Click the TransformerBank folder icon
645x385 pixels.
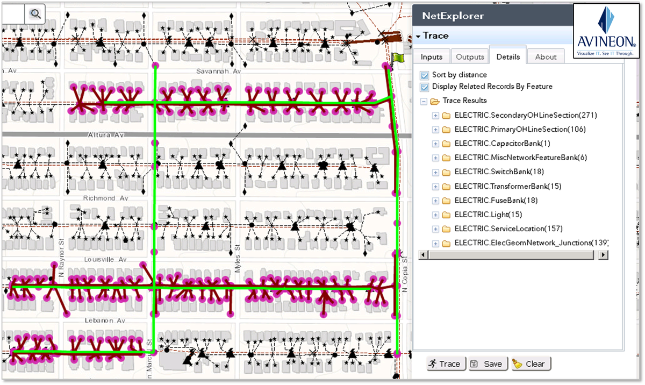click(x=447, y=187)
